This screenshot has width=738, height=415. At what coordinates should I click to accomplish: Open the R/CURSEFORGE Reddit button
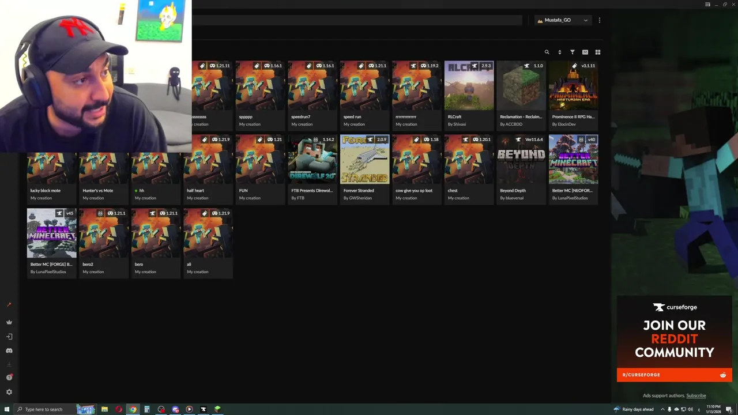(675, 375)
